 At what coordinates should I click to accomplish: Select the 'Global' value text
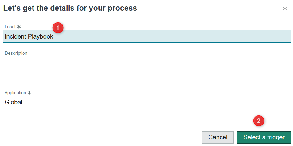(x=14, y=102)
